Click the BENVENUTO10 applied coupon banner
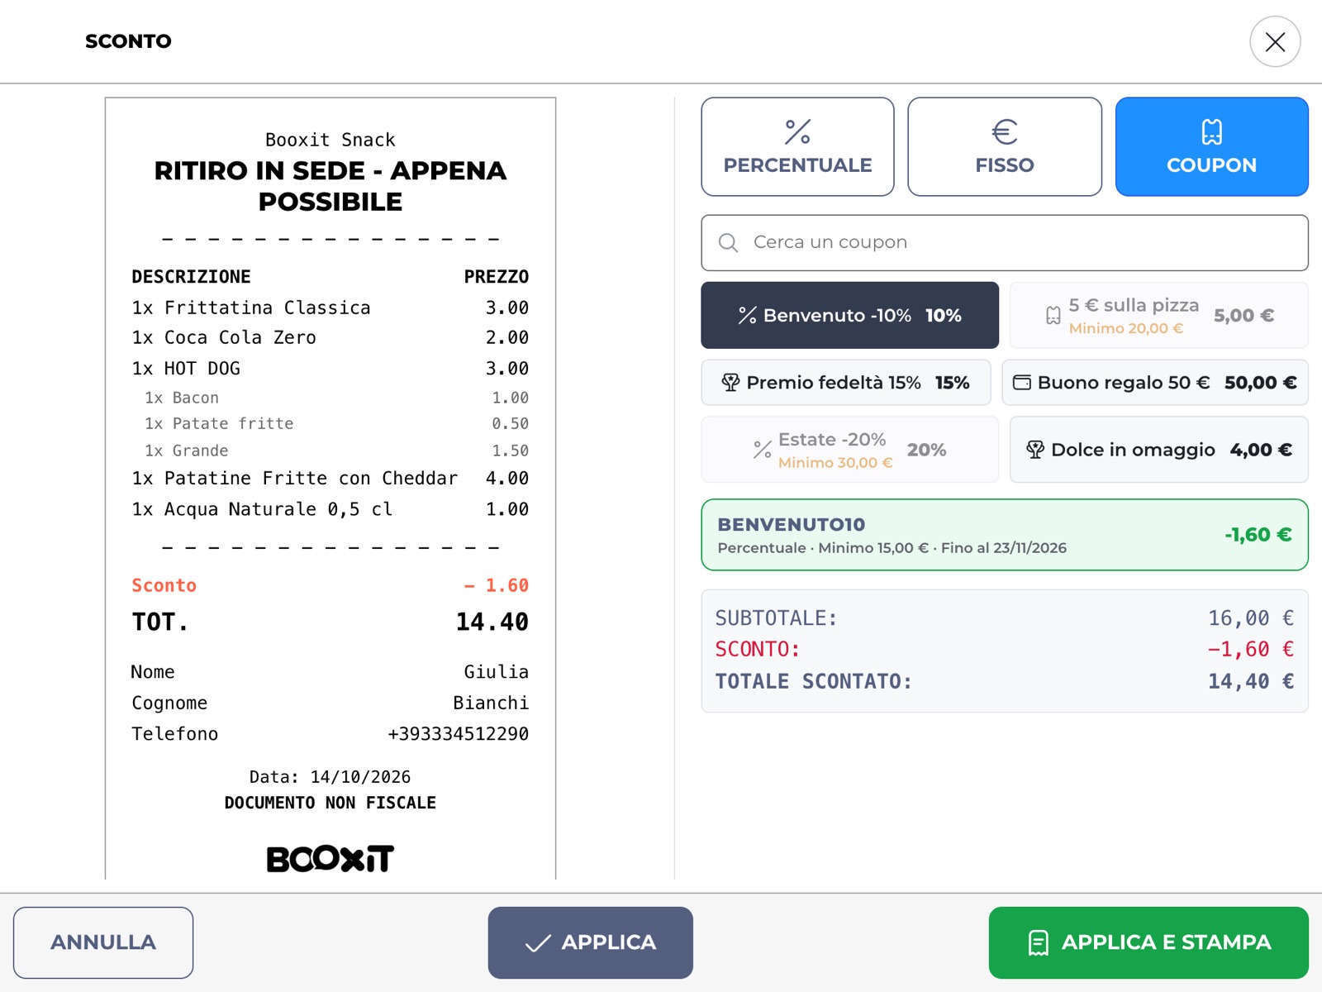The height and width of the screenshot is (992, 1322). tap(1005, 535)
